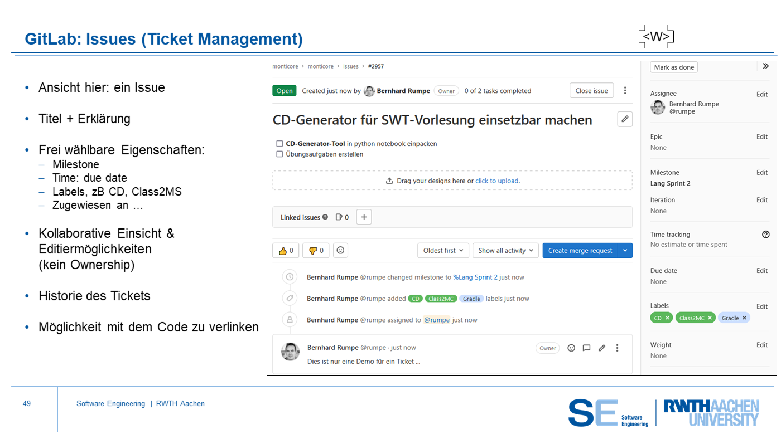
Task: Open the Create merge request dropdown arrow
Action: point(625,251)
